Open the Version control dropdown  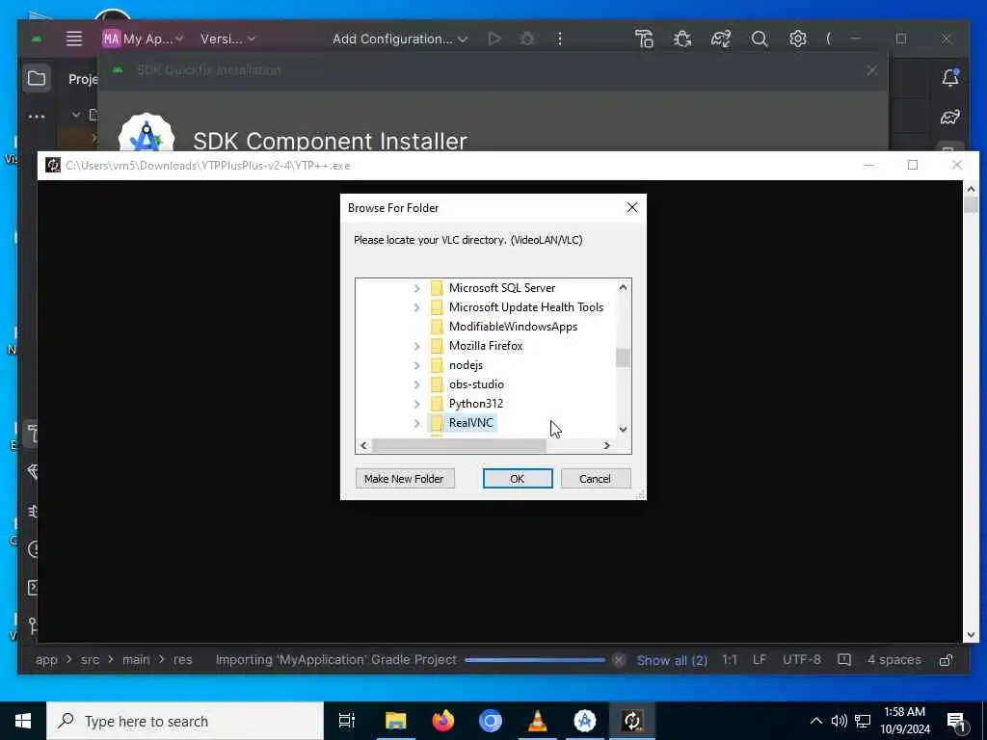pyautogui.click(x=227, y=39)
